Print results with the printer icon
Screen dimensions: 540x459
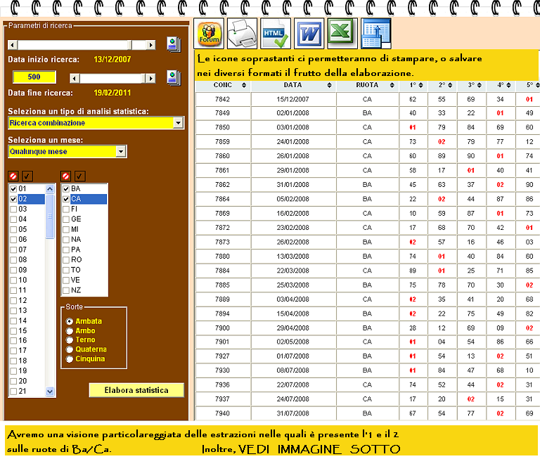pos(242,32)
